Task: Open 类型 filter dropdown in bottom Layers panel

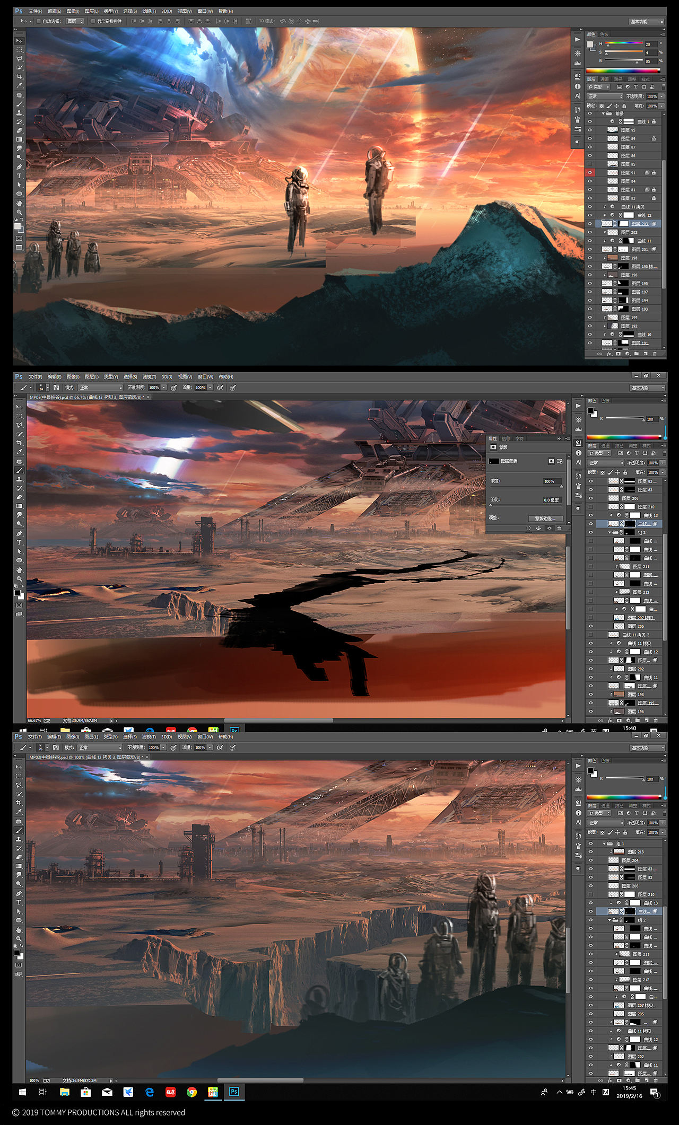Action: click(x=599, y=813)
